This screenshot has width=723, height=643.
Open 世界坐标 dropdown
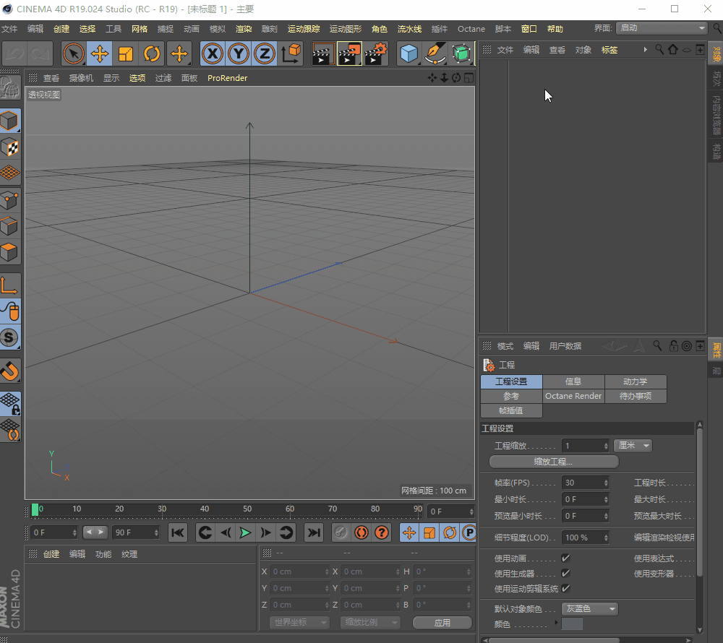(300, 623)
